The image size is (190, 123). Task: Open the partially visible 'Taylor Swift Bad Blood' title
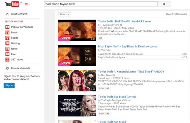click(x=112, y=122)
